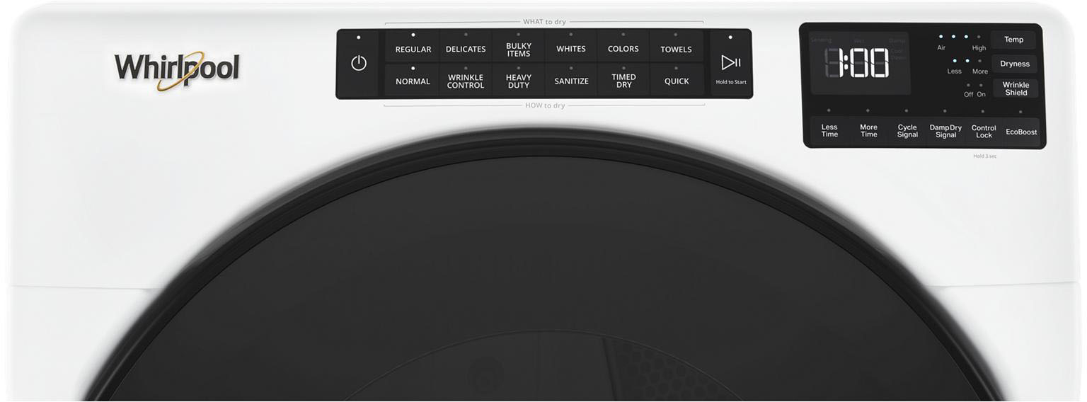The height and width of the screenshot is (402, 1087).
Task: Toggle the Cycle Signal setting
Action: [907, 131]
